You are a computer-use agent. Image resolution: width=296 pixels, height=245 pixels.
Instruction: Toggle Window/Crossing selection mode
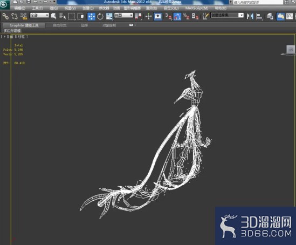click(81, 16)
